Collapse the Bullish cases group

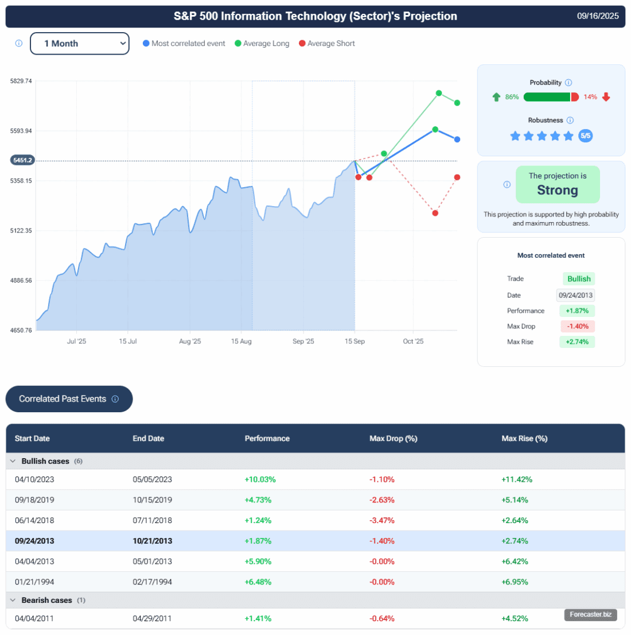pos(13,461)
